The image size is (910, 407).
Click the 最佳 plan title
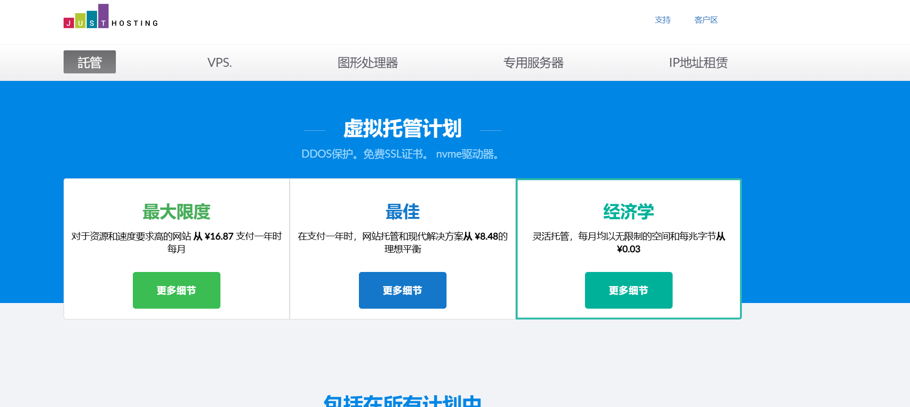pyautogui.click(x=402, y=212)
